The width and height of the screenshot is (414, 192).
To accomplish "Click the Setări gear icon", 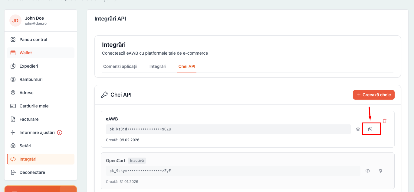I will tap(13, 146).
